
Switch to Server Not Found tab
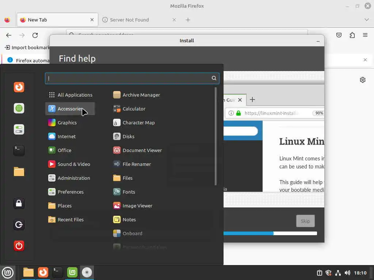point(139,20)
